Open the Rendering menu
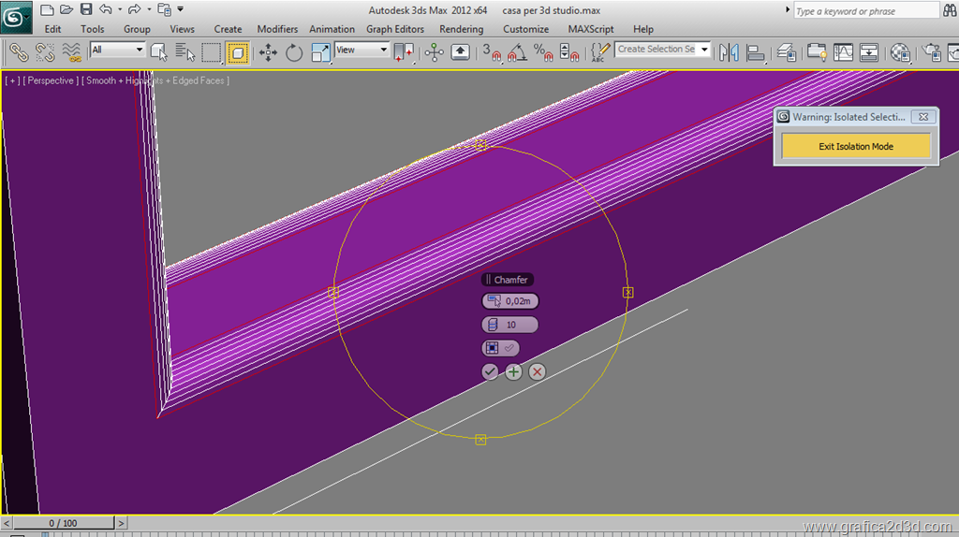This screenshot has width=959, height=537. click(461, 29)
